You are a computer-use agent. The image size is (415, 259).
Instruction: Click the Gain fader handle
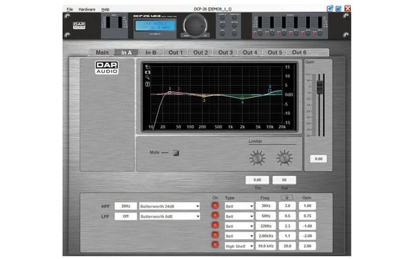(320, 86)
